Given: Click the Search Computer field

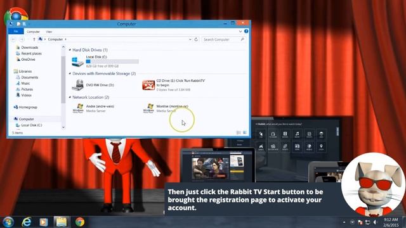Looking at the screenshot, I should tap(223, 39).
